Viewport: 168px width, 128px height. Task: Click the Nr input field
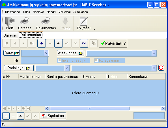(35, 60)
